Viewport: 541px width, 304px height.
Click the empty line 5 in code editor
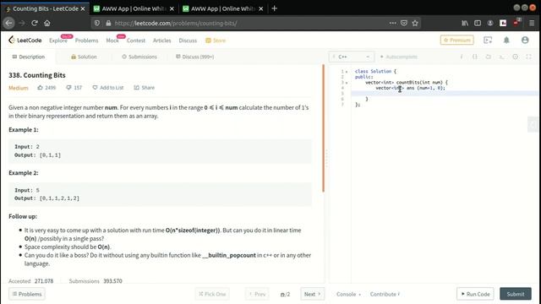pyautogui.click(x=445, y=94)
